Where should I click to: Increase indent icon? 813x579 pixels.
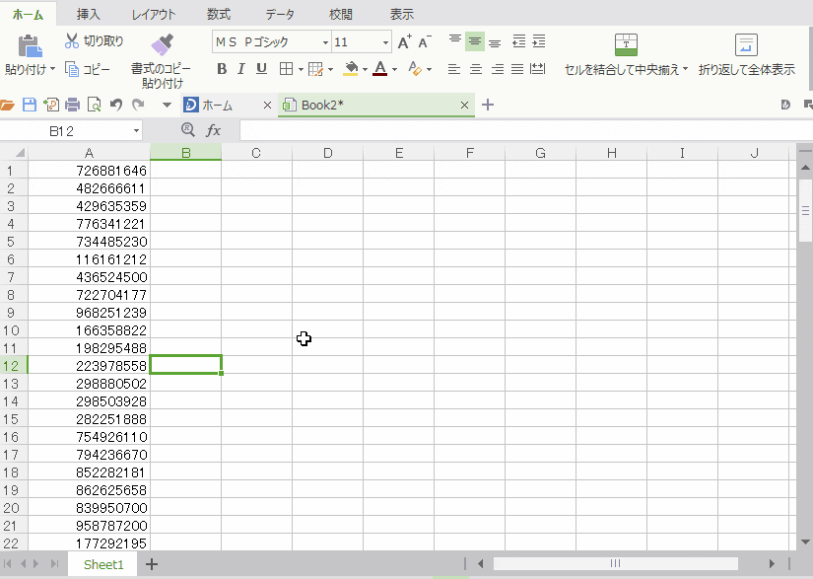(539, 41)
